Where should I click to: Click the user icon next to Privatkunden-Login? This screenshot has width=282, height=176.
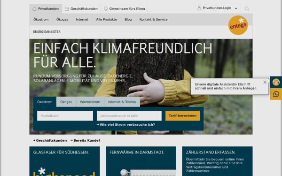click(x=199, y=8)
